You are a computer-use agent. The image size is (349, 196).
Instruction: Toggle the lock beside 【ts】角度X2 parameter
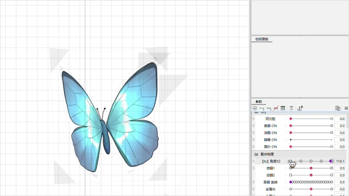254,161
